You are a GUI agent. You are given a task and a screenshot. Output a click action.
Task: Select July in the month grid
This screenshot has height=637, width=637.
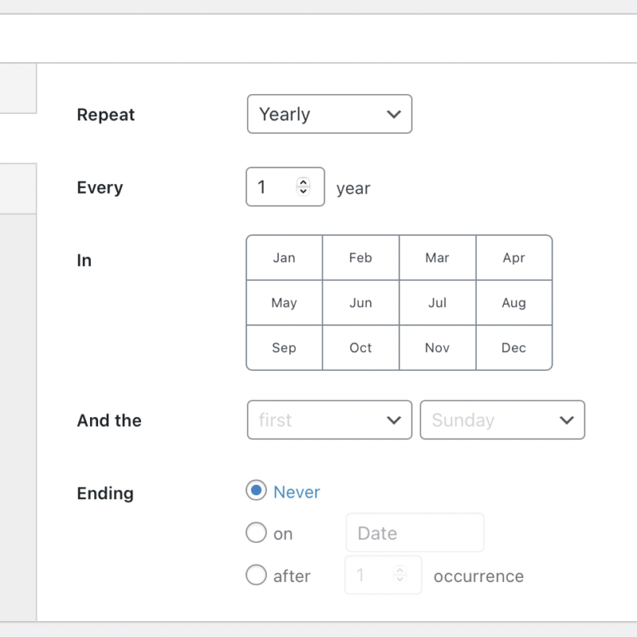click(436, 303)
